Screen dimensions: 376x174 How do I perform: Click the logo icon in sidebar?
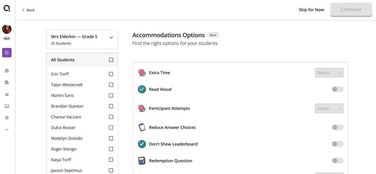pyautogui.click(x=7, y=8)
